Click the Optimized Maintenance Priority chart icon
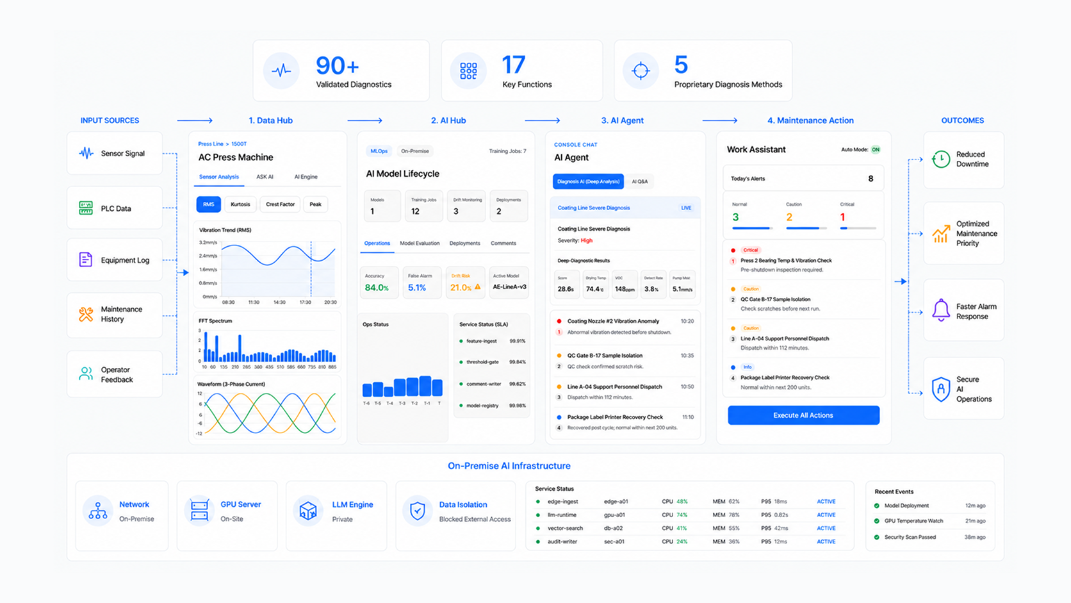1071x603 pixels. pos(941,234)
